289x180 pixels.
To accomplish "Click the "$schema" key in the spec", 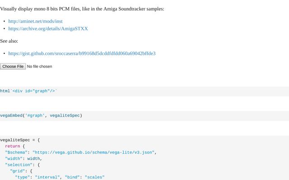I will pos(16,153).
